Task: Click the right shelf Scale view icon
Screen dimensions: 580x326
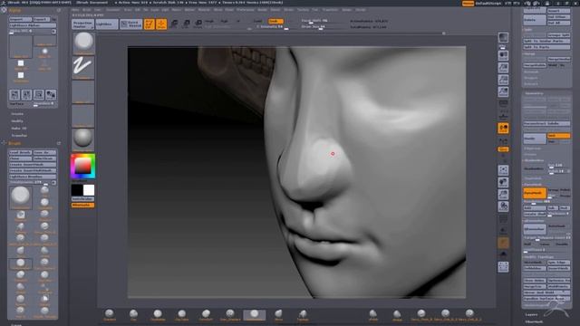Action: point(503,195)
